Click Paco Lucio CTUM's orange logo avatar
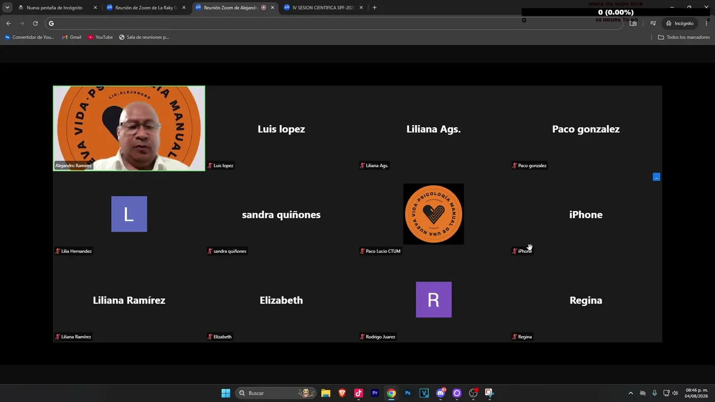This screenshot has height=402, width=715. [433, 214]
